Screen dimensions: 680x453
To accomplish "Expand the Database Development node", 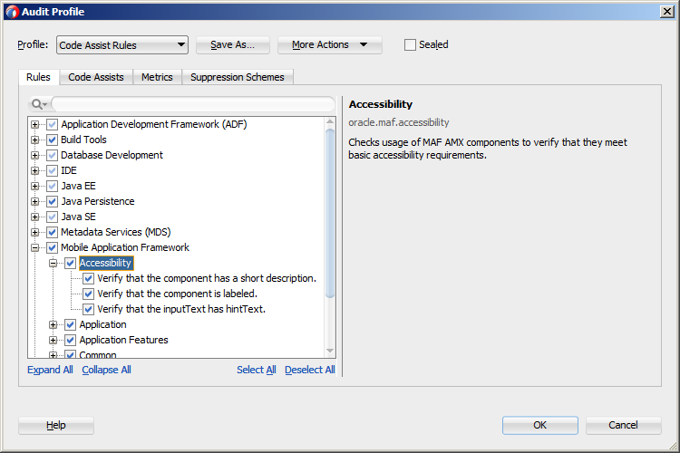I will (34, 155).
